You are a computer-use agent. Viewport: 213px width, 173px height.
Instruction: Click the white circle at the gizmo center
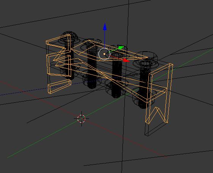(104, 54)
